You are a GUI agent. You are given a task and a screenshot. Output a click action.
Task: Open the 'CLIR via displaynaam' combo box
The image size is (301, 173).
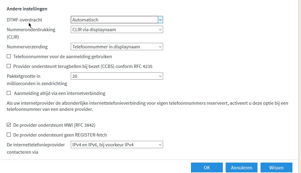pos(115,30)
